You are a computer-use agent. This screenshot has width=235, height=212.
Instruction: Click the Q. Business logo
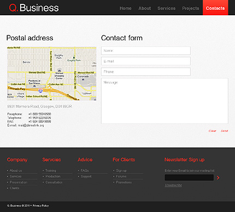34,8
